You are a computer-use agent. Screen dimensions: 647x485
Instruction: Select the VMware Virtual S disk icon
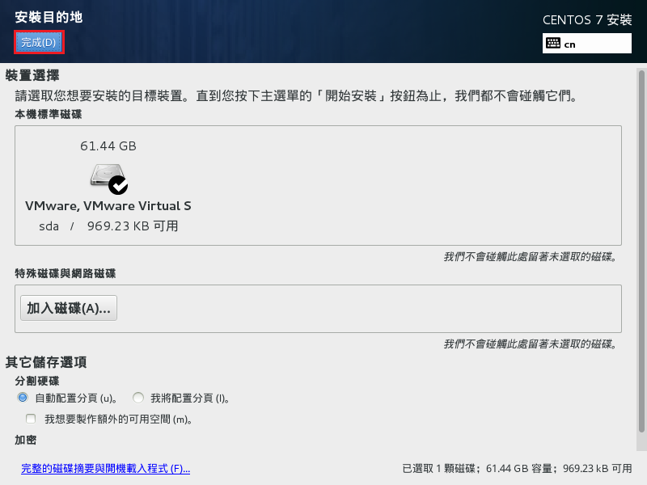pos(108,179)
